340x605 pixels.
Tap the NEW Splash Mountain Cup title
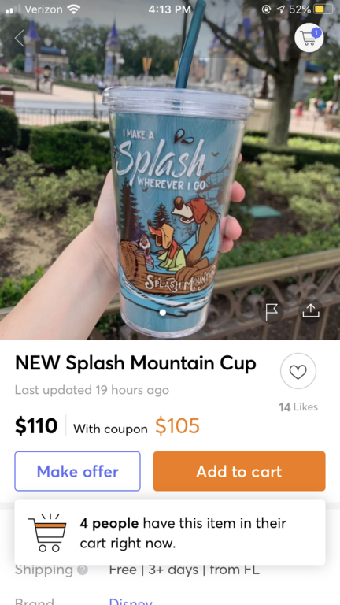pos(135,363)
